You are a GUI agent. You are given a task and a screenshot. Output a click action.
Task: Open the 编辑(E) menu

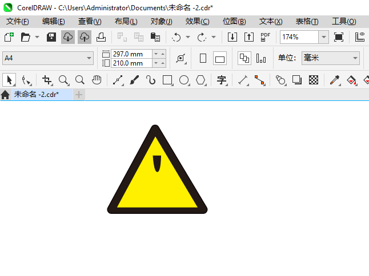(54, 21)
